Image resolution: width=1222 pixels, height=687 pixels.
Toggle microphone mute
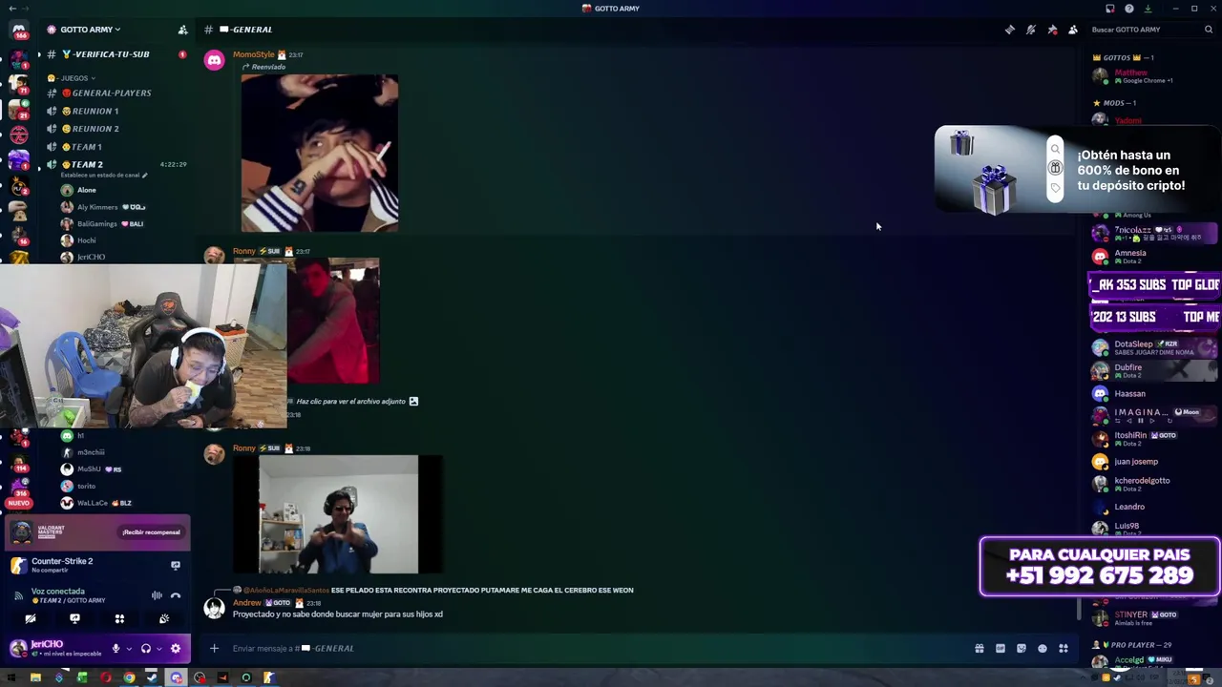click(x=116, y=649)
